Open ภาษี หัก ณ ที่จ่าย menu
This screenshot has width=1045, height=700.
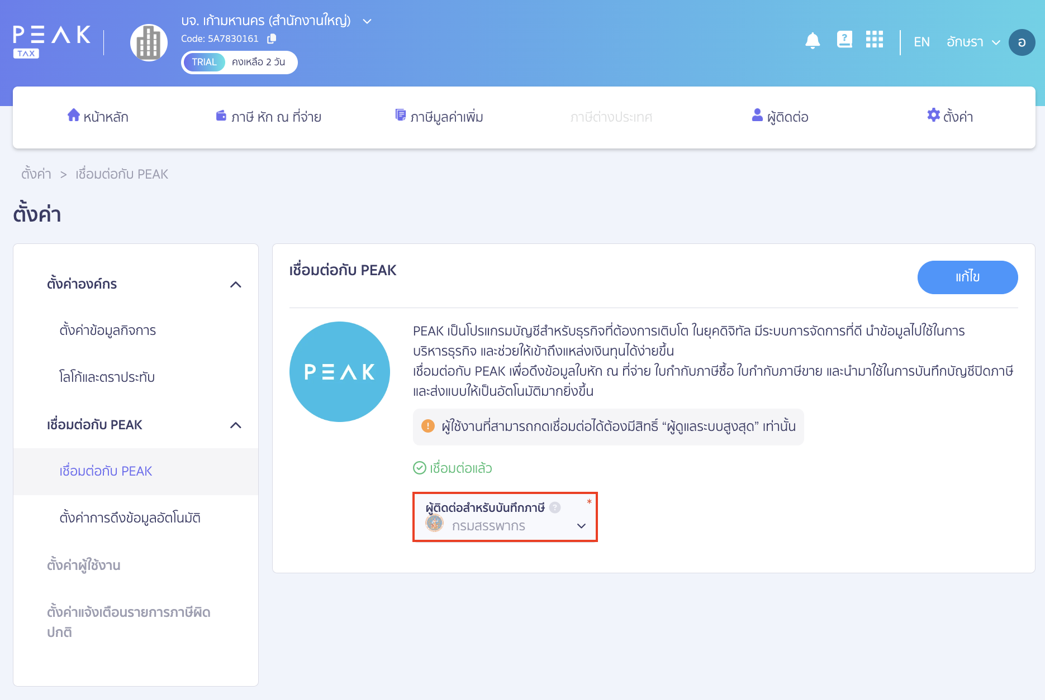(x=269, y=117)
